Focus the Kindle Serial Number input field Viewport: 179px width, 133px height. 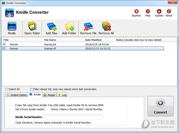(73, 117)
